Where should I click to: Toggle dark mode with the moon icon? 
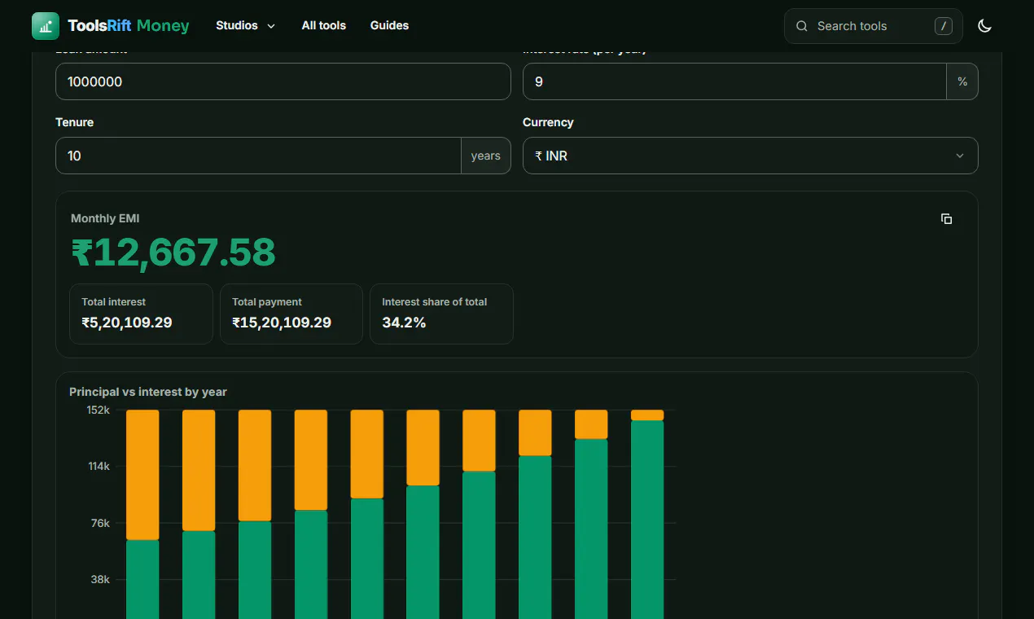coord(984,26)
